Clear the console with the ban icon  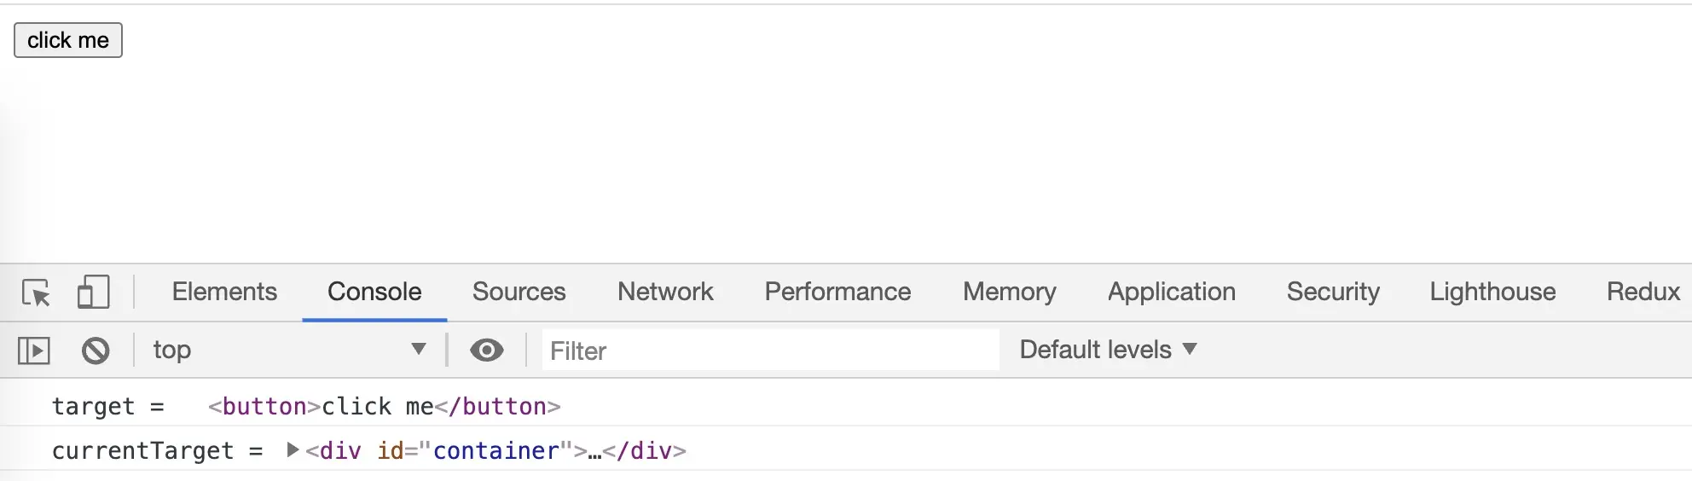click(96, 351)
